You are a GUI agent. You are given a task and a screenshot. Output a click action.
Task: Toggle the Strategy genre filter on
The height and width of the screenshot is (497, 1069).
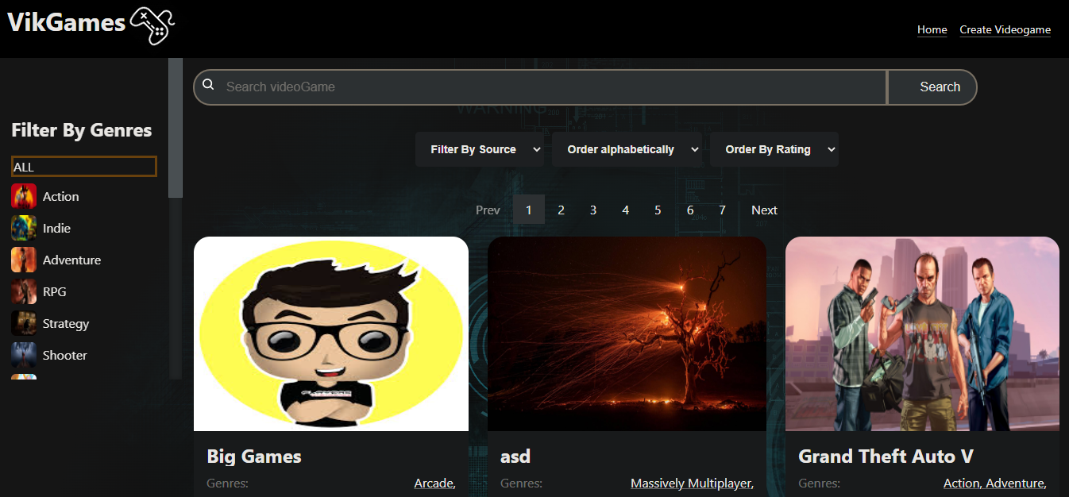pyautogui.click(x=65, y=323)
